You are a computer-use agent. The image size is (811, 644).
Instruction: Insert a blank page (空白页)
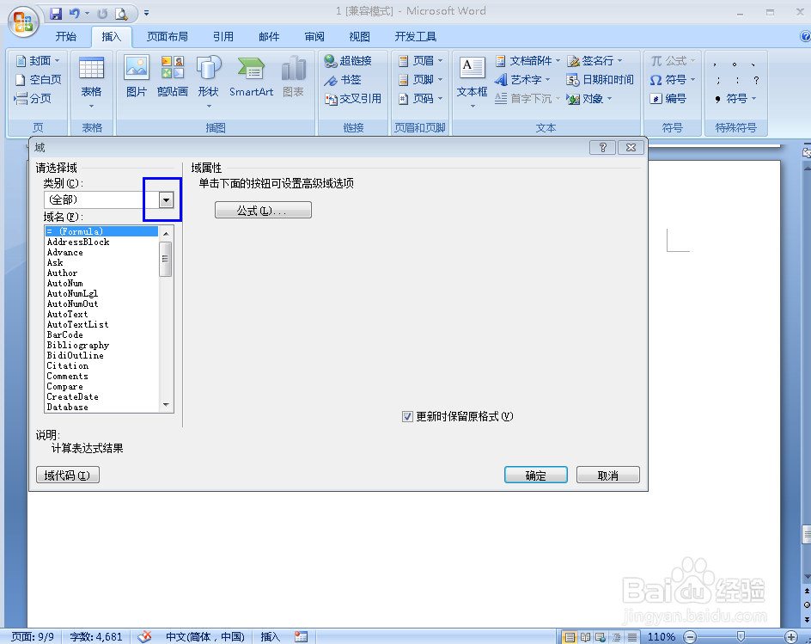pos(39,79)
